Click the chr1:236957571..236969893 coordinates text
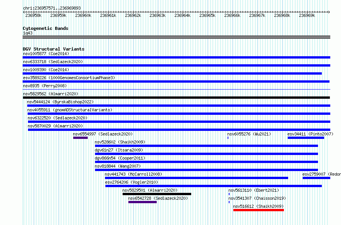 click(52, 8)
